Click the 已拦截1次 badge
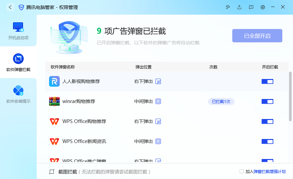This screenshot has height=179, width=293. pyautogui.click(x=221, y=102)
